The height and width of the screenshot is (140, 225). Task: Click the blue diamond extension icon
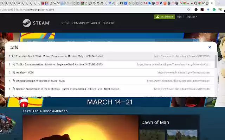tap(208, 10)
